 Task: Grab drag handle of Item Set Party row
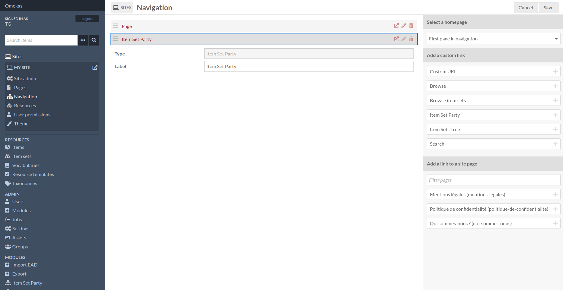click(x=115, y=39)
